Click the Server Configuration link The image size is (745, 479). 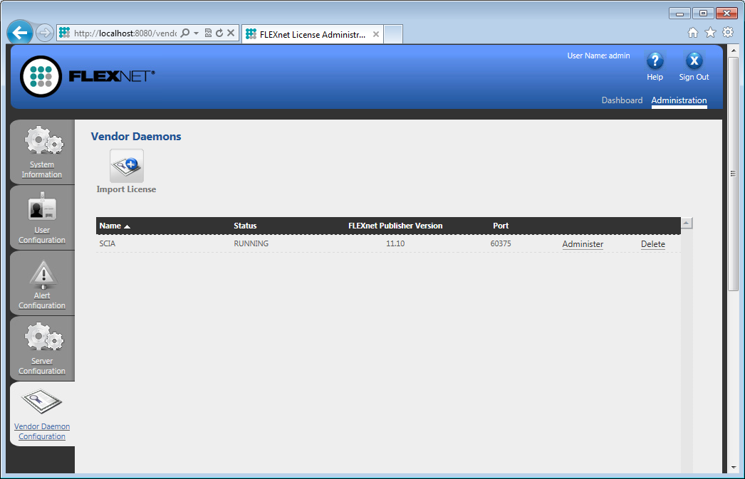[42, 366]
